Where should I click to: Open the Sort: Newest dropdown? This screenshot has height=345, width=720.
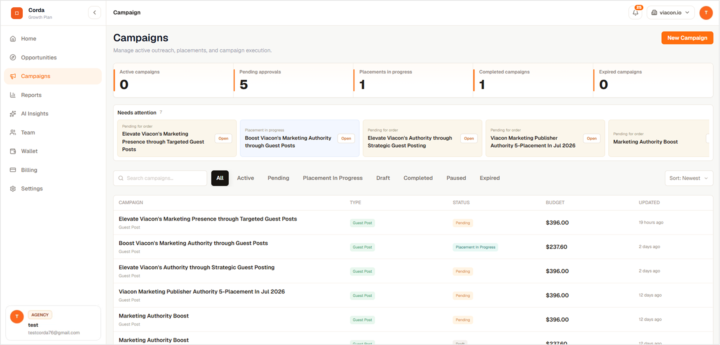tap(689, 178)
